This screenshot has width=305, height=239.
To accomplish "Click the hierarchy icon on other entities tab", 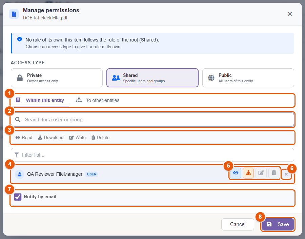I will tap(79, 100).
